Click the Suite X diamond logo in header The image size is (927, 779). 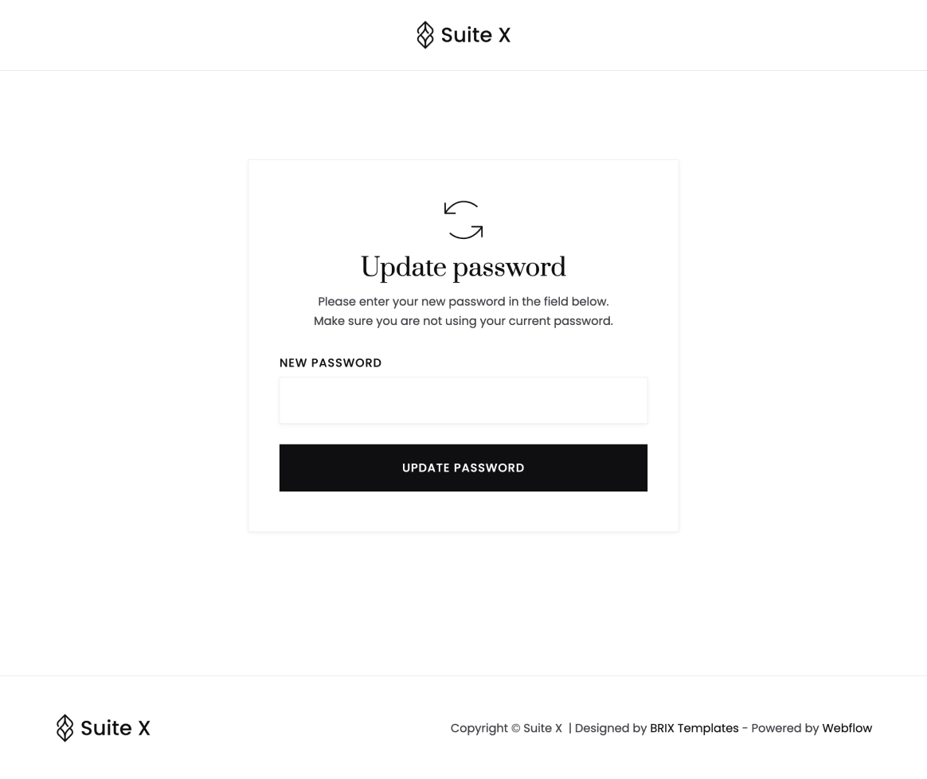[425, 34]
